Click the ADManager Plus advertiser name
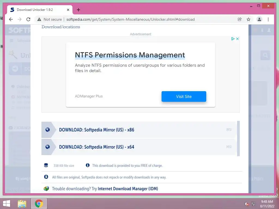 (89, 96)
